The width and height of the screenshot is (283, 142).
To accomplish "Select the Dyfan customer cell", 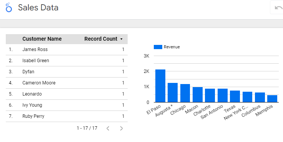I will 28,72.
